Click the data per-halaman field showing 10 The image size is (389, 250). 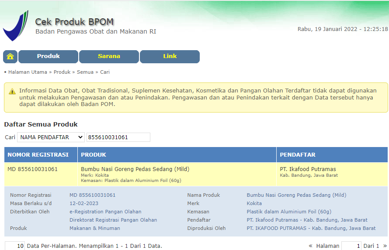(14, 246)
